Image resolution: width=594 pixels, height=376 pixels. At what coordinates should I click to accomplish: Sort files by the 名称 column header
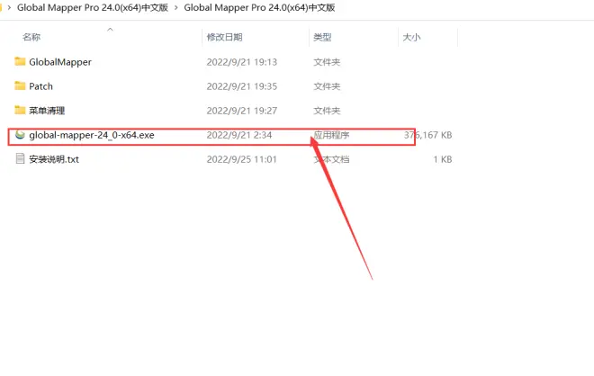(31, 38)
